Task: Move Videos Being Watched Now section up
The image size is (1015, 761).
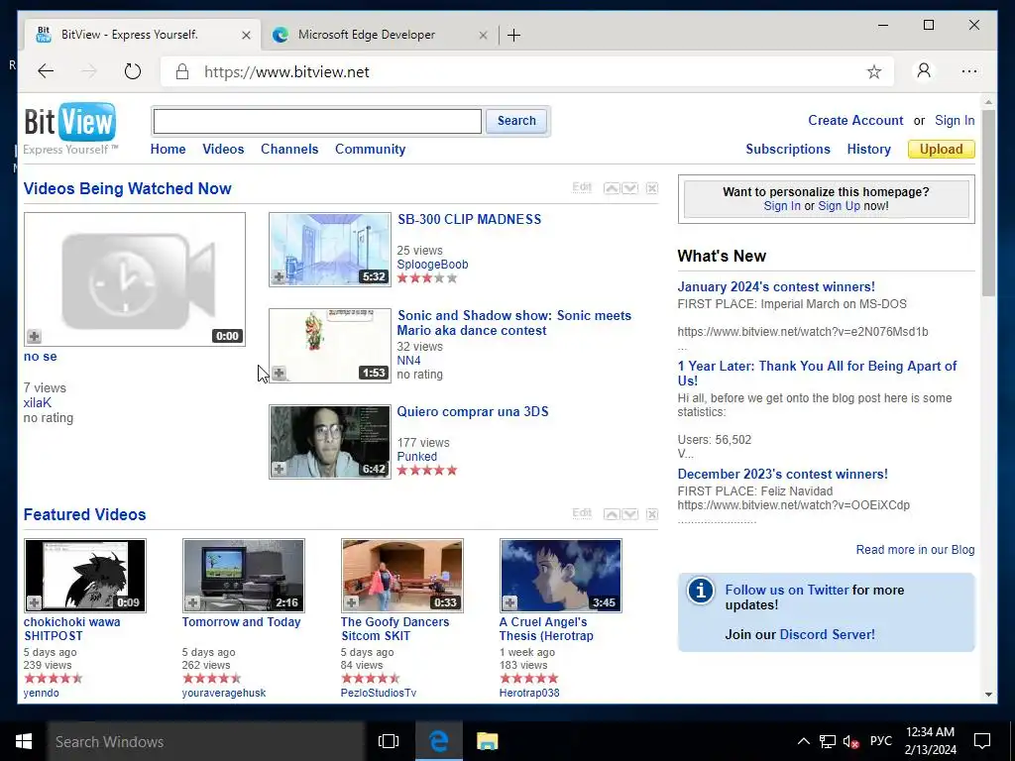Action: pyautogui.click(x=612, y=188)
